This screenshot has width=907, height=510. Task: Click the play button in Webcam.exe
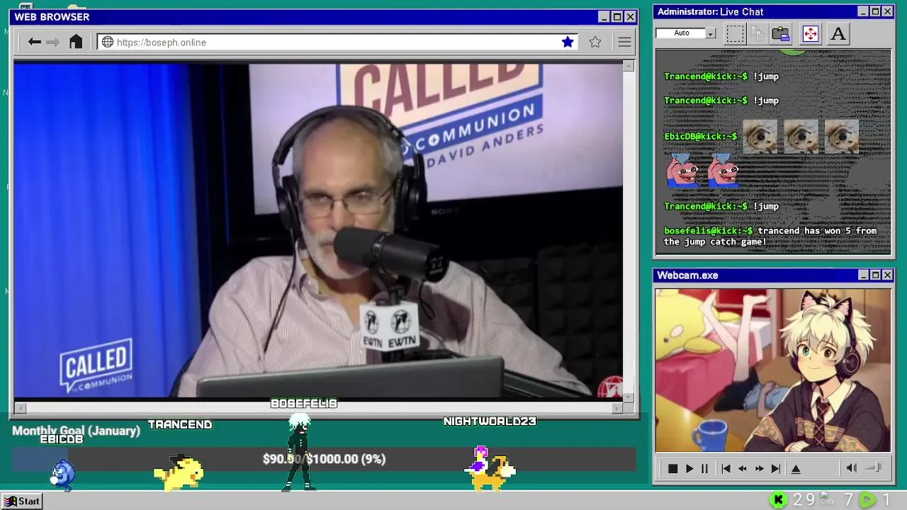coord(689,468)
